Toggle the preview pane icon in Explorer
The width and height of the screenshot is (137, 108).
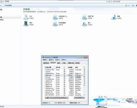pos(133,5)
